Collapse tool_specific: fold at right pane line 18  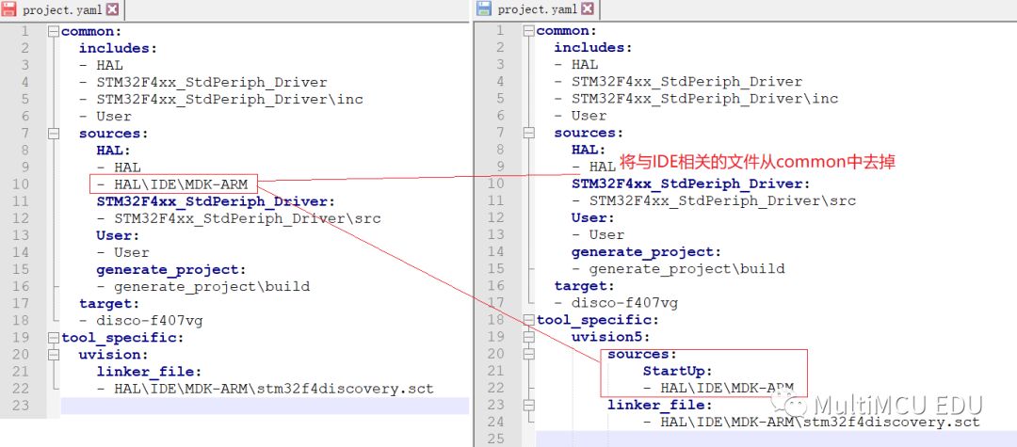tap(528, 320)
